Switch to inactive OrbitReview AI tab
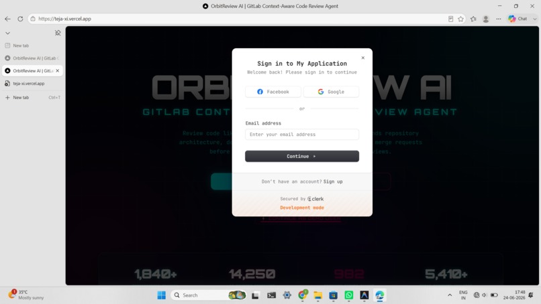 (x=32, y=58)
